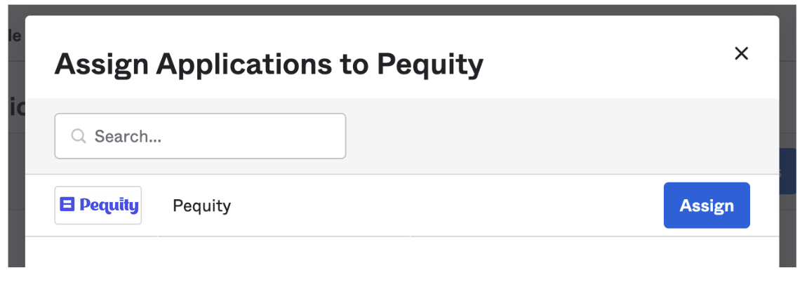807x282 pixels.
Task: Click the word Pequity in dialog title
Action: 430,65
